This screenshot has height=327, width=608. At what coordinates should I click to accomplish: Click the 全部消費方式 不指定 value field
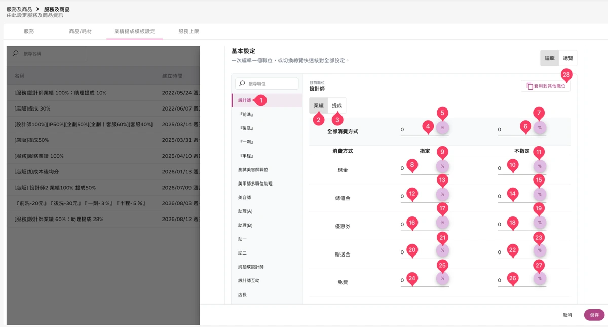click(x=515, y=130)
